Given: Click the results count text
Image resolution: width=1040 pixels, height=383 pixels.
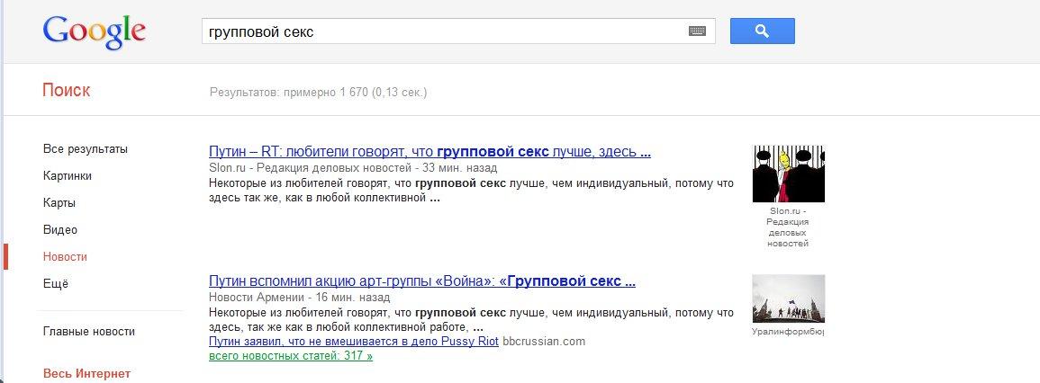Looking at the screenshot, I should click(x=319, y=92).
